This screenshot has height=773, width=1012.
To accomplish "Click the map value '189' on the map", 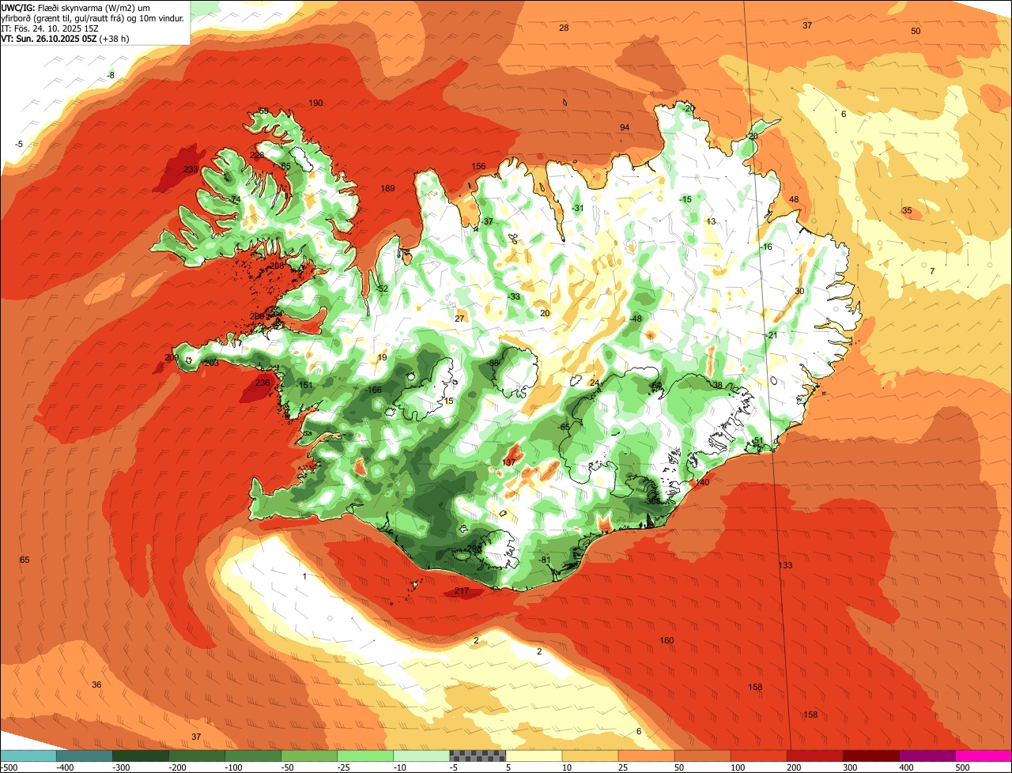I will pyautogui.click(x=387, y=188).
